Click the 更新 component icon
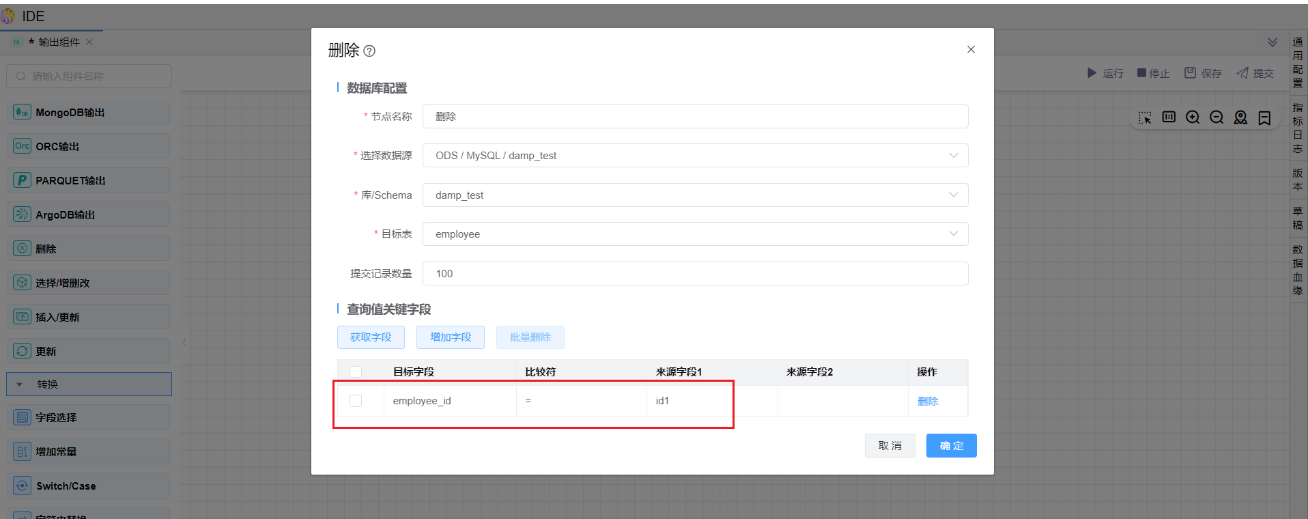Screen dimensions: 1308x519 coord(23,351)
